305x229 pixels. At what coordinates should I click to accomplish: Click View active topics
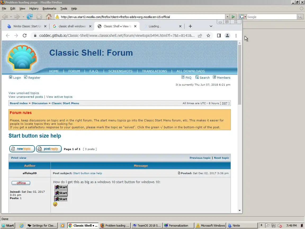59,97
